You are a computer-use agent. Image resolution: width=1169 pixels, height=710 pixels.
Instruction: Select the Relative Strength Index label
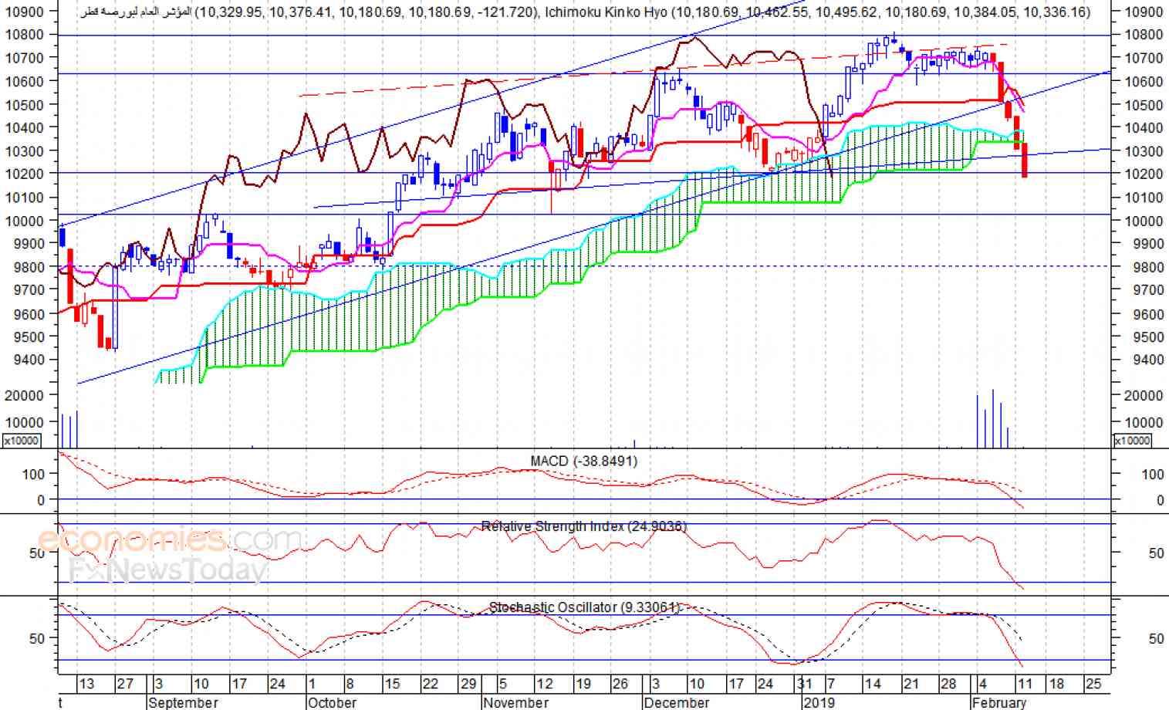pos(583,526)
